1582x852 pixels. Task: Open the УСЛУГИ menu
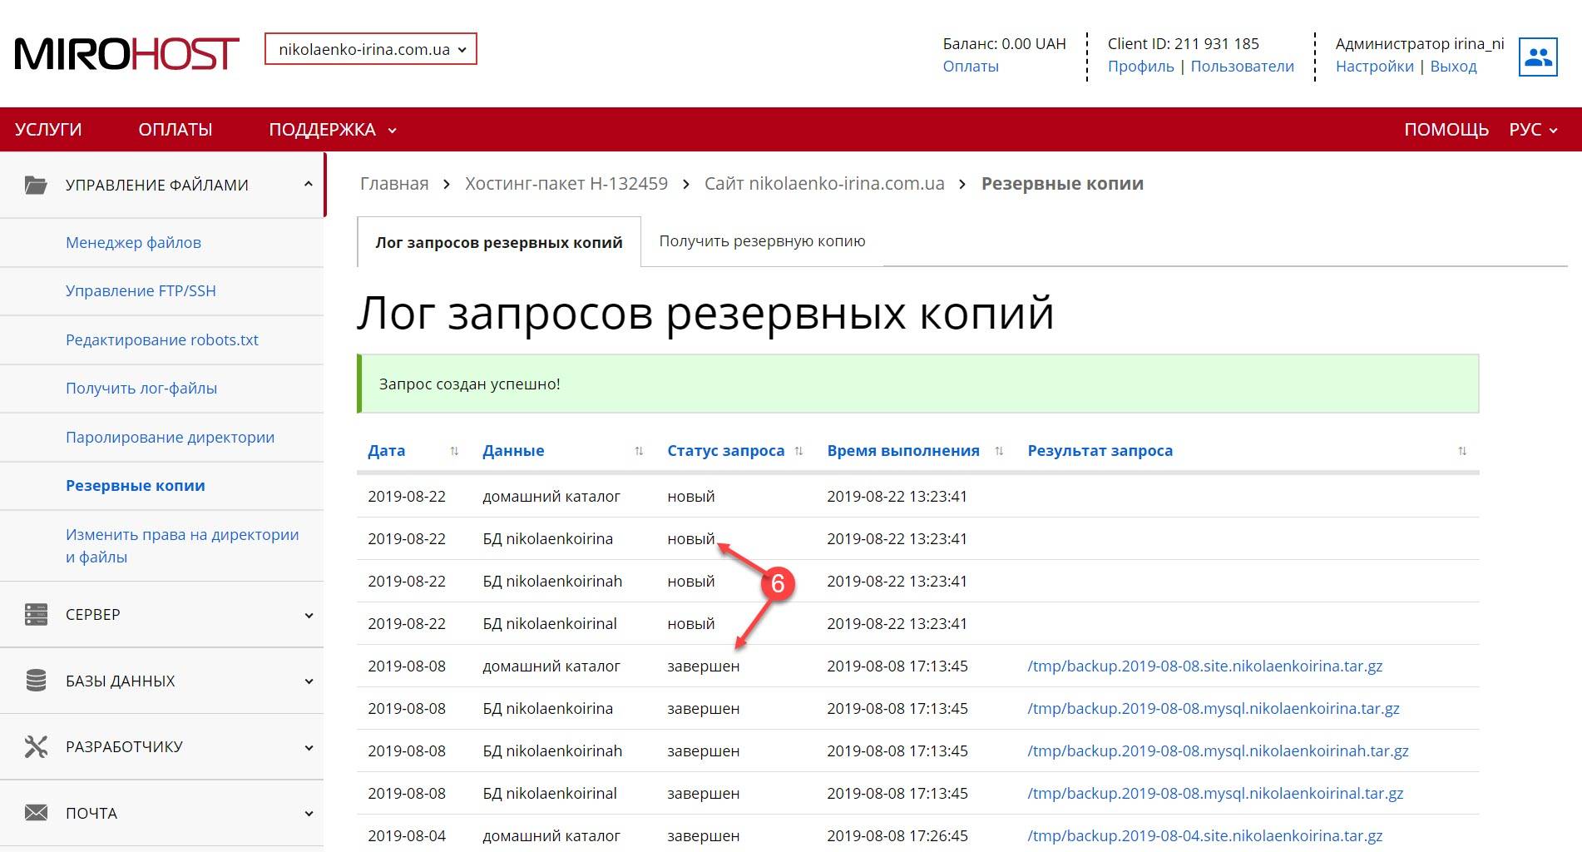pyautogui.click(x=48, y=130)
